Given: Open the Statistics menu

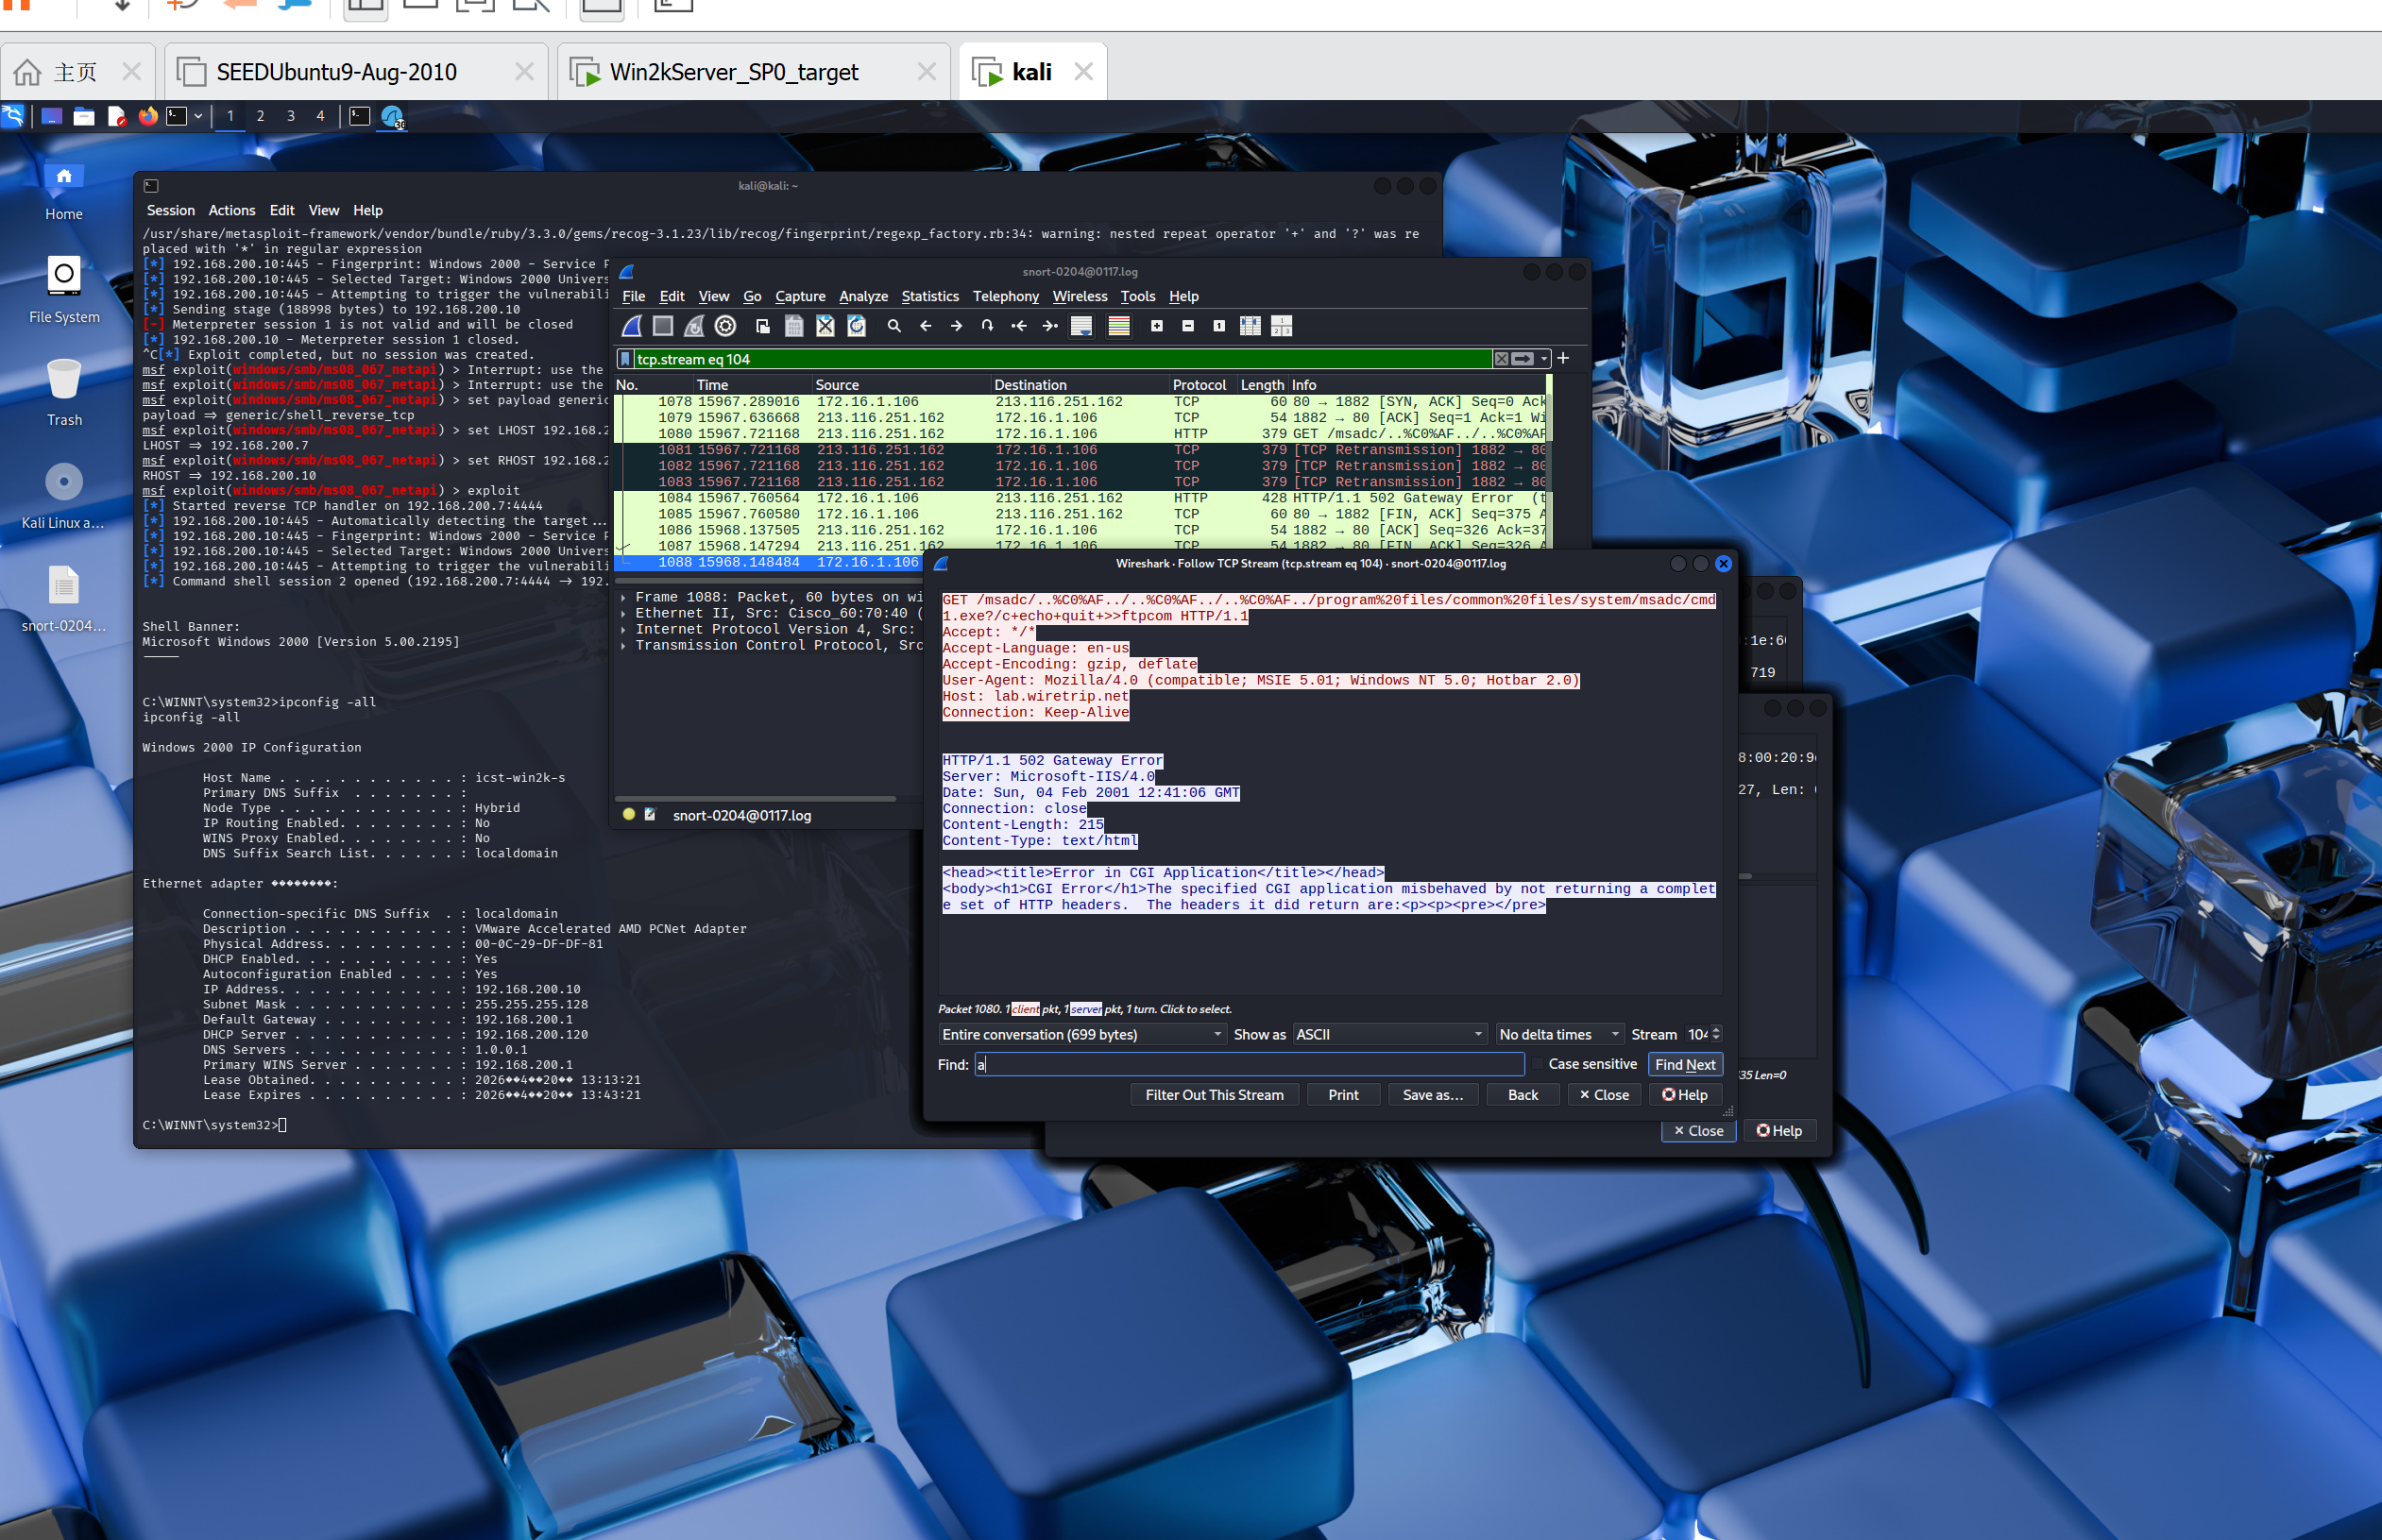Looking at the screenshot, I should 929,296.
